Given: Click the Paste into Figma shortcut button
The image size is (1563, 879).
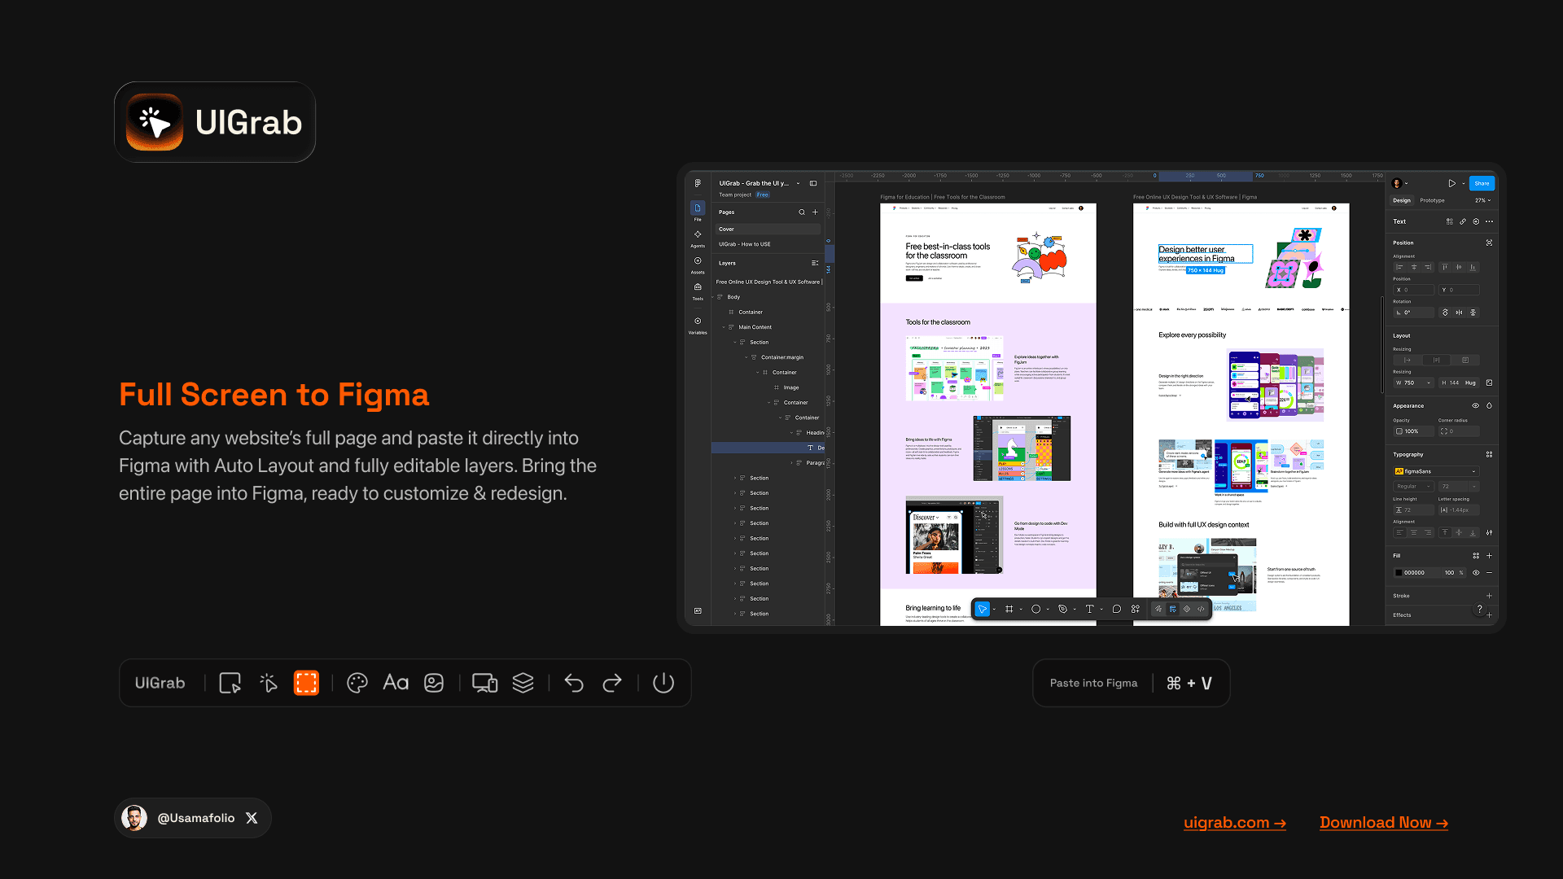Looking at the screenshot, I should pyautogui.click(x=1131, y=683).
